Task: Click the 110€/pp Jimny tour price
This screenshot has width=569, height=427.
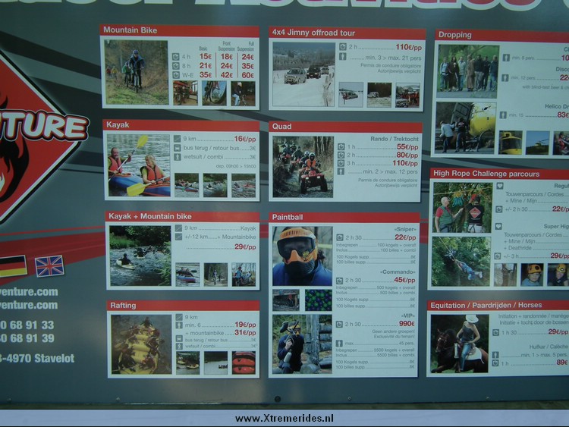Action: pyautogui.click(x=409, y=47)
